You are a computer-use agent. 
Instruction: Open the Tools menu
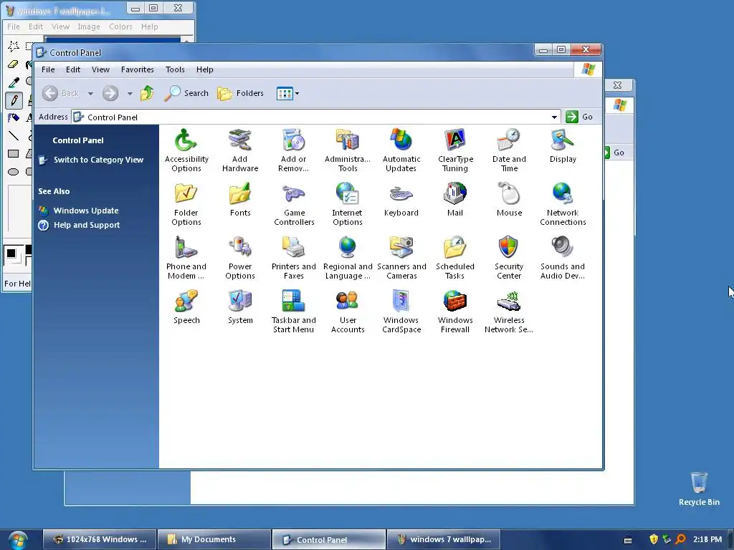coord(175,69)
